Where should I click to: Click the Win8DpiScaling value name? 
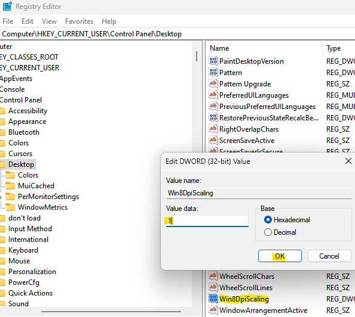tap(244, 299)
